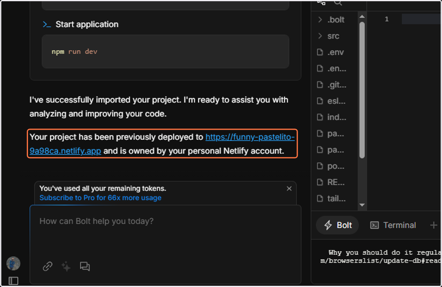Toggle the sidebar panel icon at bottom left

(x=13, y=281)
